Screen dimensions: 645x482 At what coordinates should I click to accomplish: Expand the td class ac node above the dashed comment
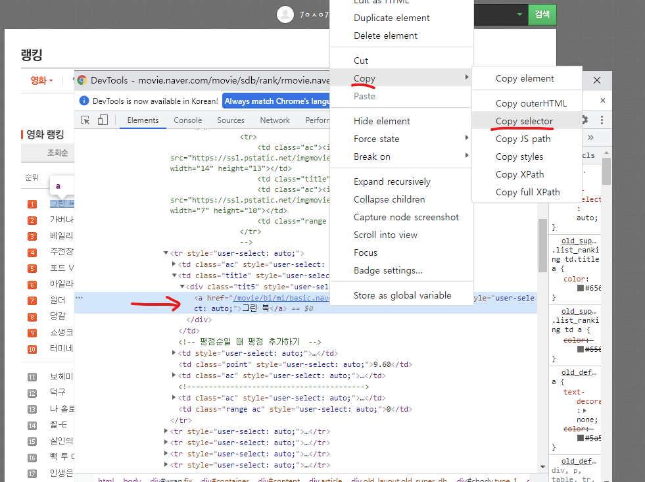tap(174, 375)
